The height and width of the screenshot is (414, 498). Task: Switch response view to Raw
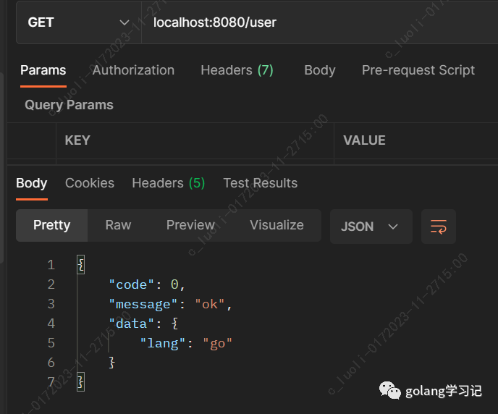118,225
